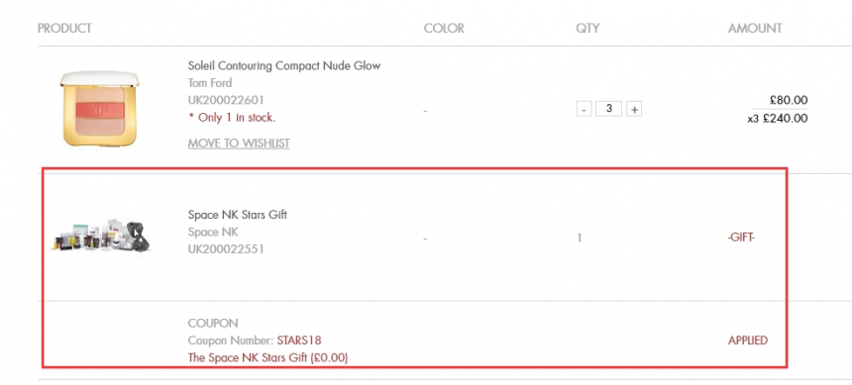This screenshot has width=852, height=385.
Task: Click the Tom Ford brand name
Action: click(210, 83)
